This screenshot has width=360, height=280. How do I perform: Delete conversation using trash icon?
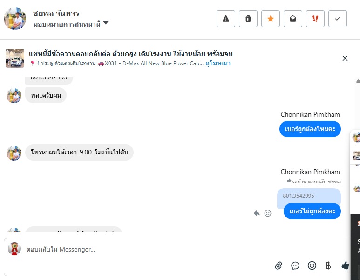248,19
